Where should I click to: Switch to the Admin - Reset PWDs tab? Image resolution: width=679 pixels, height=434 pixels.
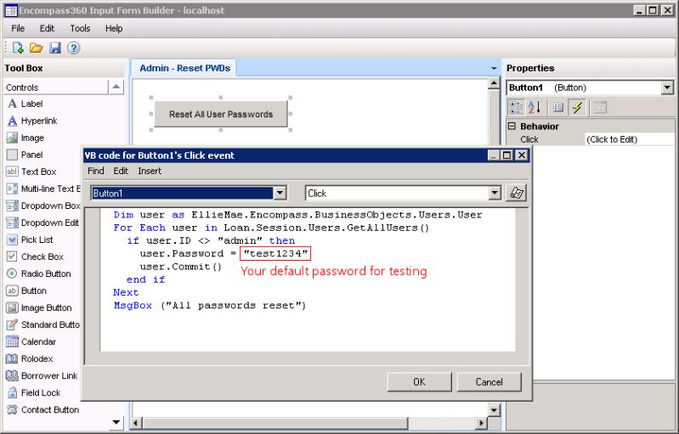pos(185,68)
